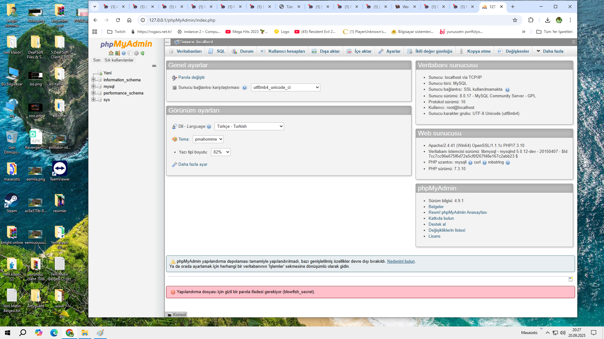Click the Daha fazla ayar link
Viewport: 604px width, 339px height.
tap(193, 164)
